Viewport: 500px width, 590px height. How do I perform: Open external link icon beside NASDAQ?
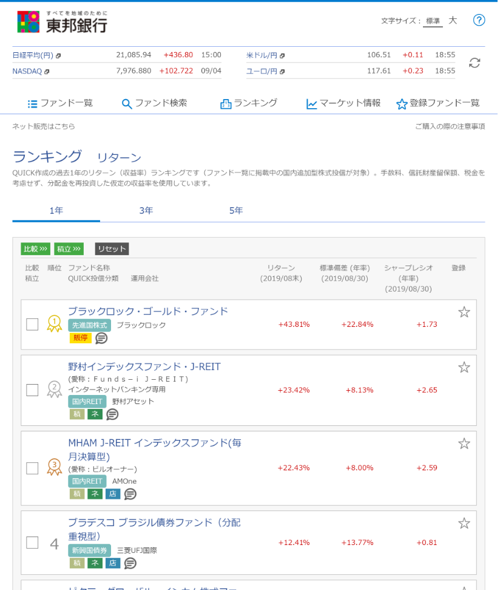47,72
